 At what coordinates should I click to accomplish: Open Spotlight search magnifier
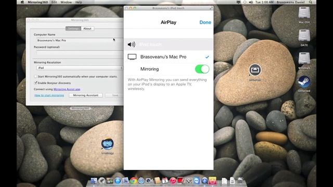click(311, 2)
